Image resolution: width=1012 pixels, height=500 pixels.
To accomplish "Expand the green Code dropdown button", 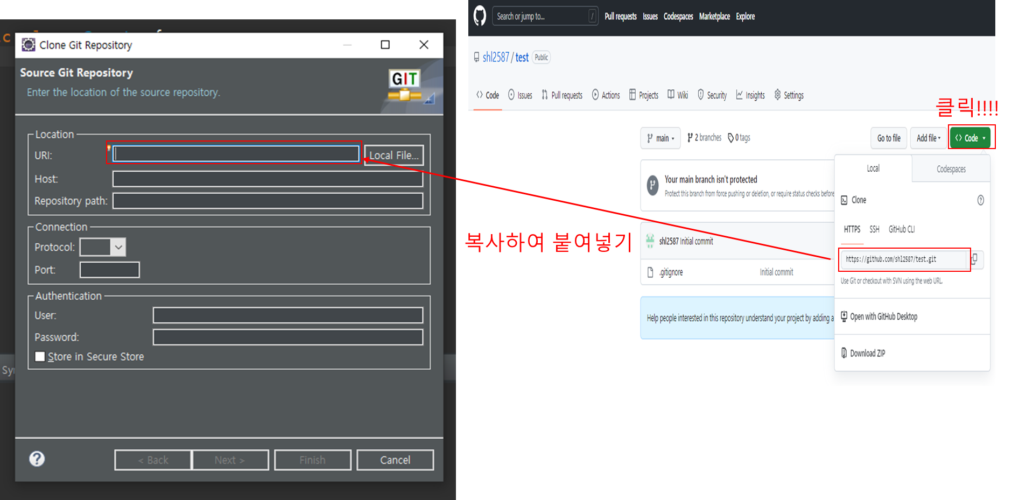I will coord(970,138).
